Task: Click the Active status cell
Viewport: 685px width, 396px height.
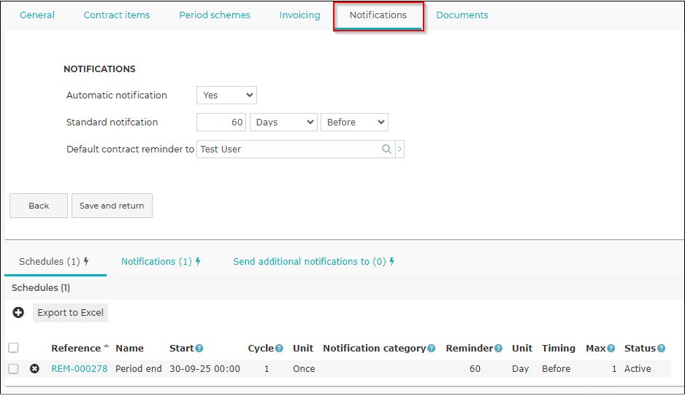Action: tap(638, 369)
